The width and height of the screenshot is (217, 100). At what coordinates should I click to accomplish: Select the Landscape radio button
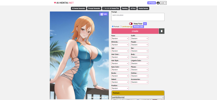coord(121,26)
